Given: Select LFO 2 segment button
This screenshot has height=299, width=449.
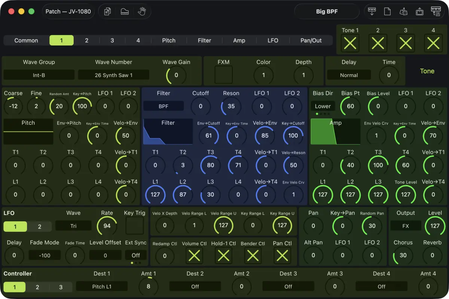Looking at the screenshot, I should tap(40, 226).
